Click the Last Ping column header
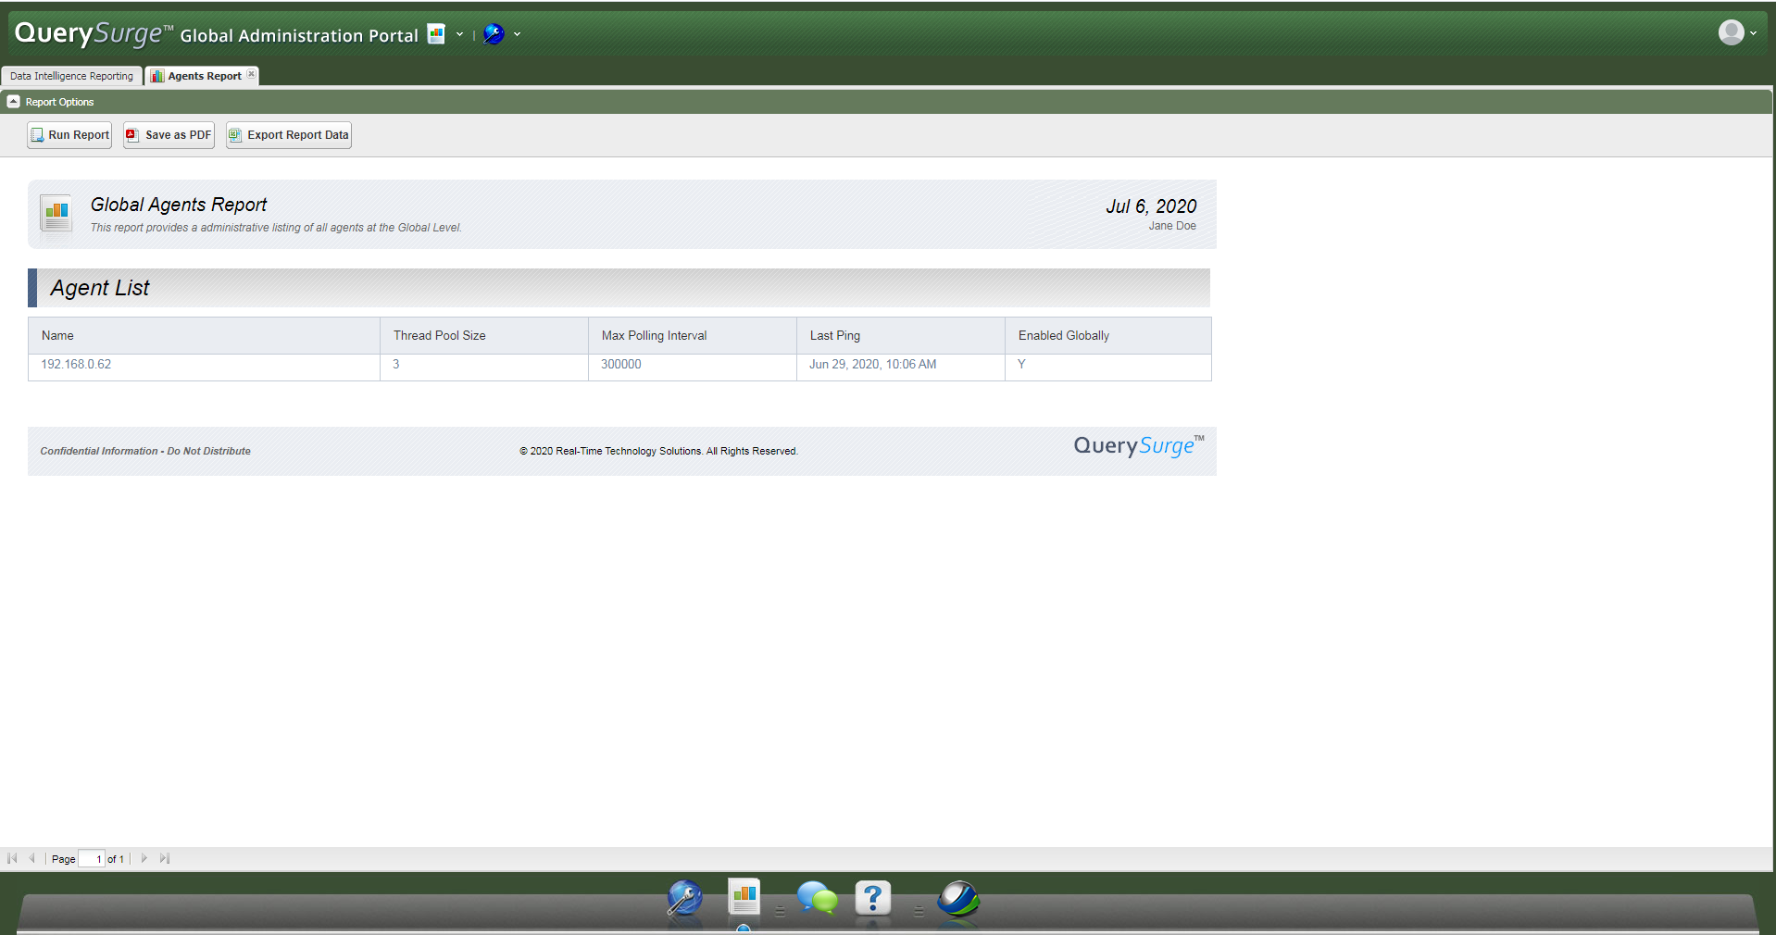Screen dimensions: 1776x935 click(901, 335)
